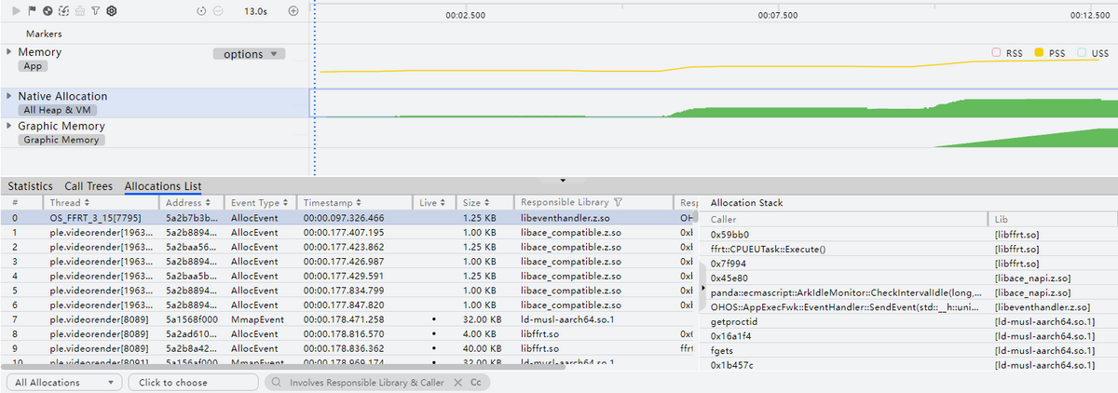Switch to the Call Trees tab

click(88, 186)
